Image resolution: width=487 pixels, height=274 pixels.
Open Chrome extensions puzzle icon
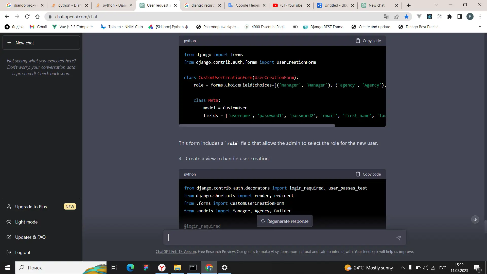[x=449, y=17]
